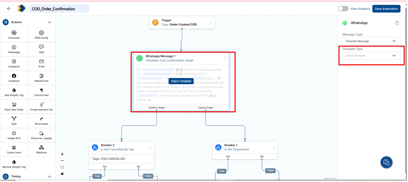Choose the Email action

click(x=41, y=64)
